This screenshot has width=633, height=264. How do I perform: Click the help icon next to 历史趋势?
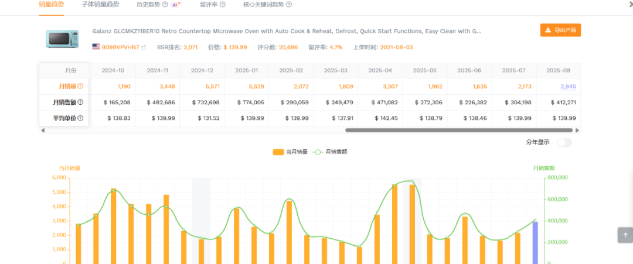[x=165, y=5]
